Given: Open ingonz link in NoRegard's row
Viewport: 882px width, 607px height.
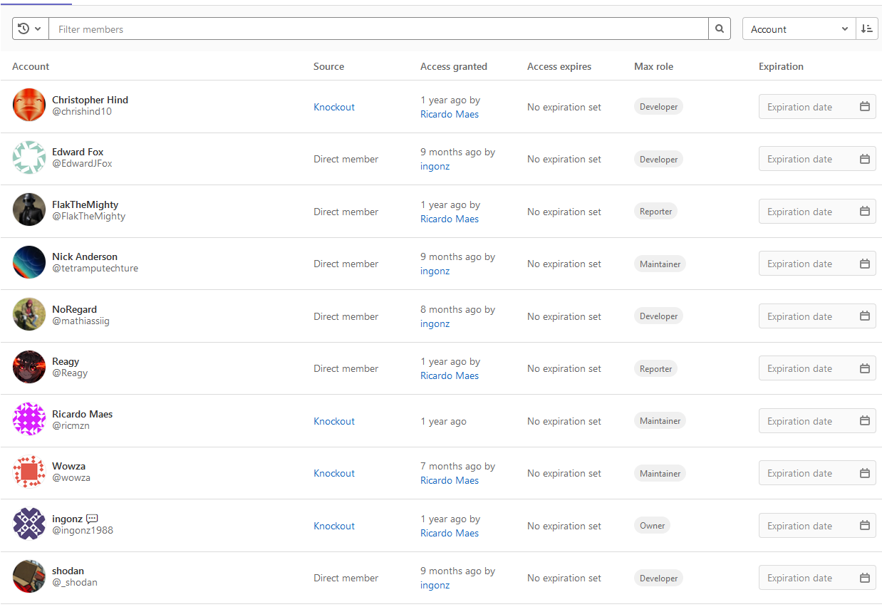Looking at the screenshot, I should (x=435, y=323).
